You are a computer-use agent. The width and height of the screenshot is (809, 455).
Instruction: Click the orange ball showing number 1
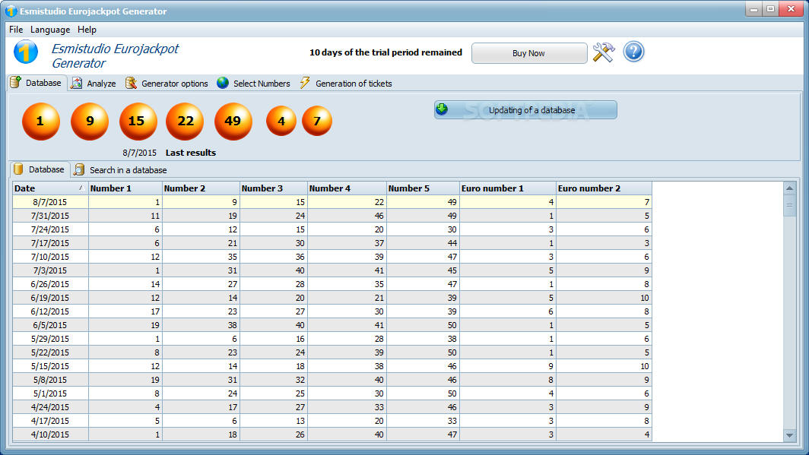pos(41,121)
